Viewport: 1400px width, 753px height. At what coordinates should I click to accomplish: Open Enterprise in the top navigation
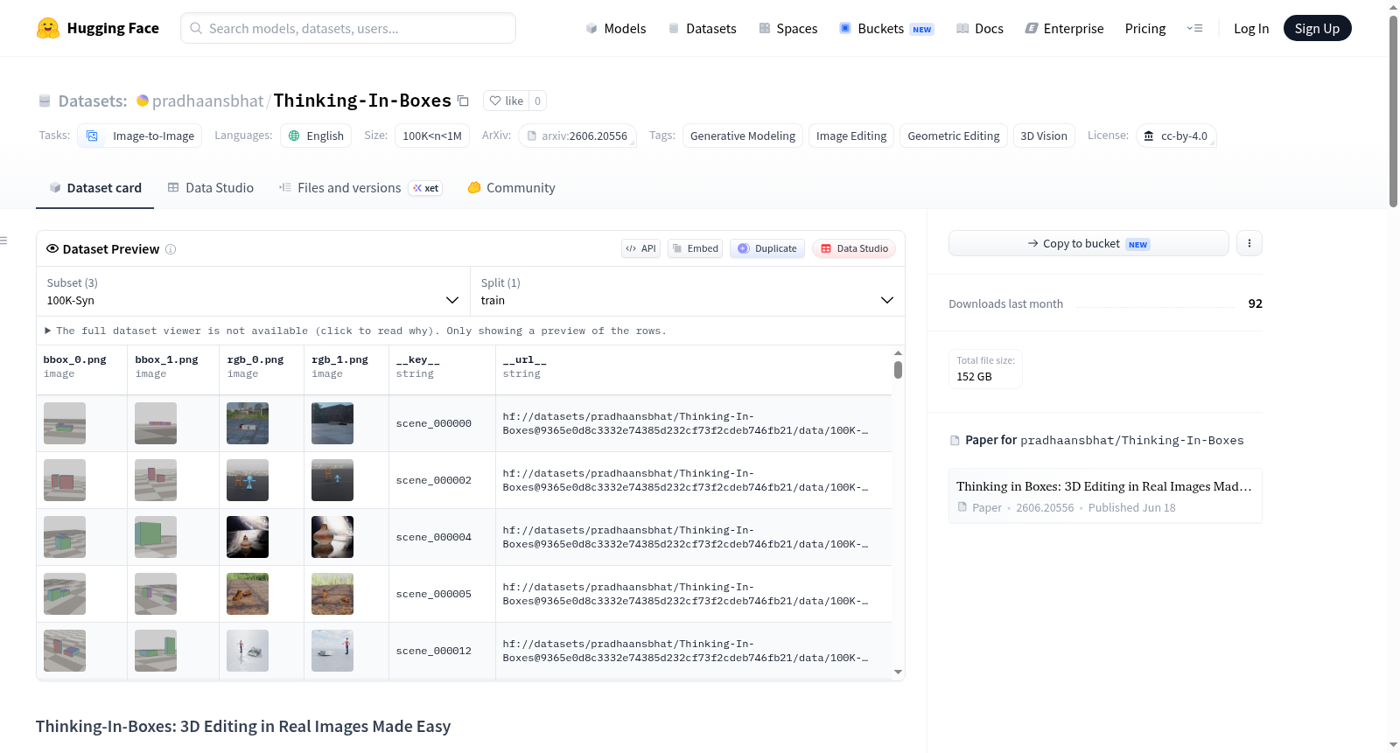[1064, 28]
